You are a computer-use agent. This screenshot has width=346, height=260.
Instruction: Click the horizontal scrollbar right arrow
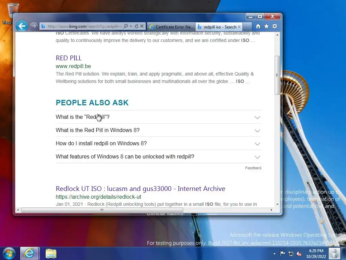pyautogui.click(x=271, y=210)
